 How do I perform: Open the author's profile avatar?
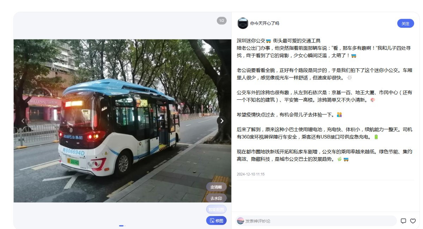[243, 23]
